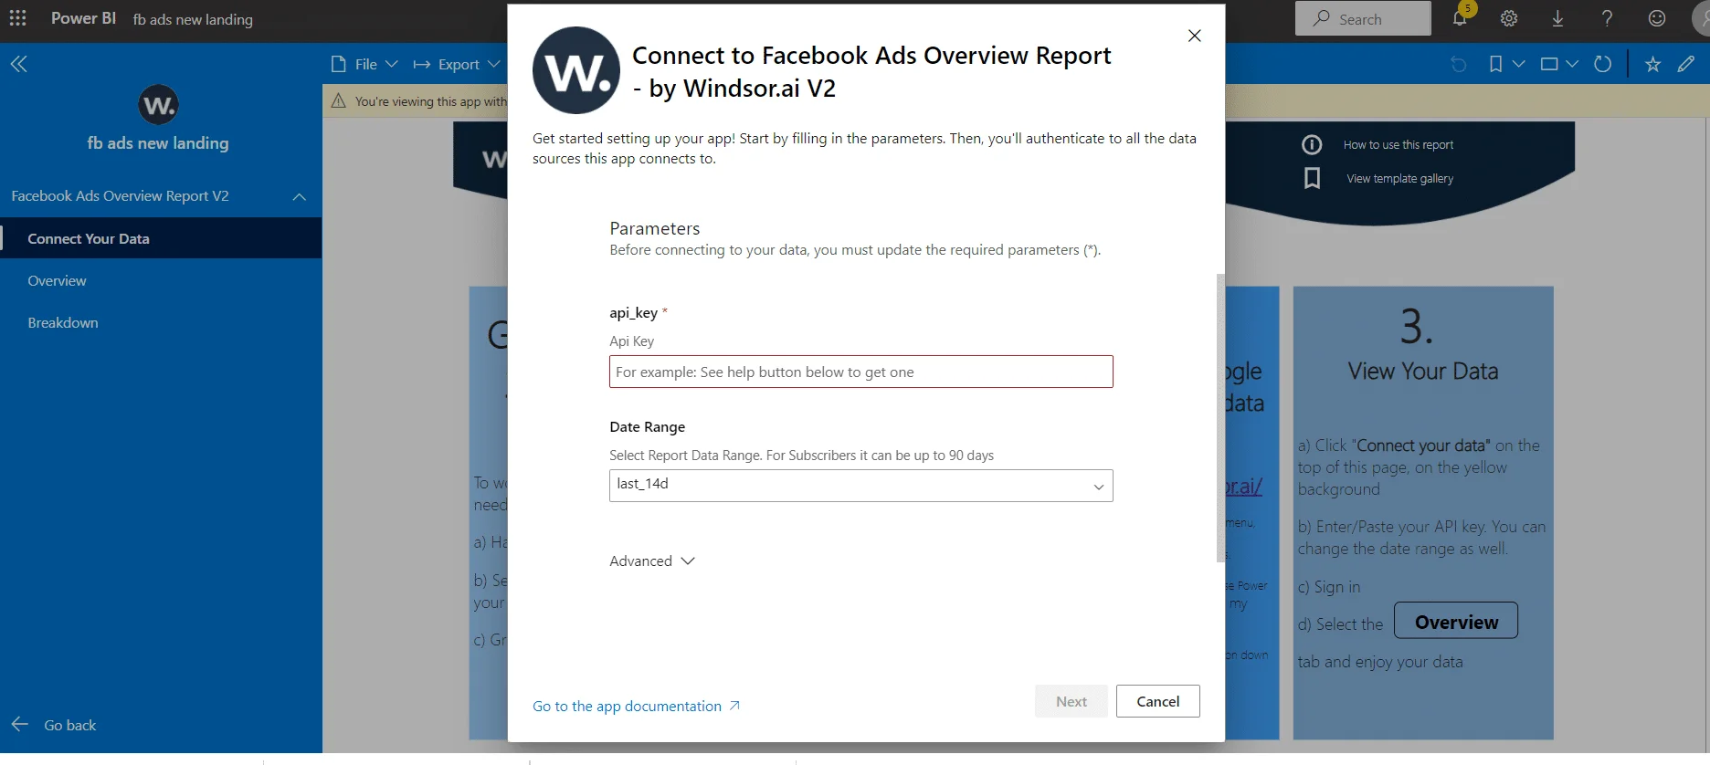Open the Date Range last_14d dropdown
The width and height of the screenshot is (1710, 765).
[860, 486]
